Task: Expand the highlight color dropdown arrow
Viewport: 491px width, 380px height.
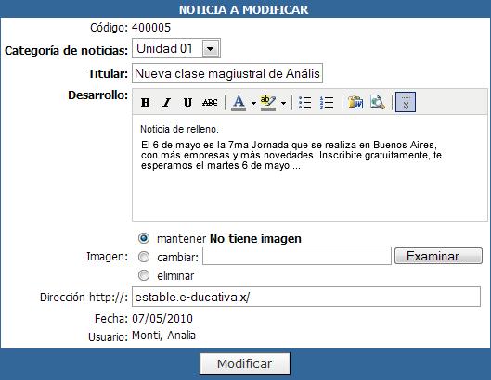Action: tap(283, 103)
